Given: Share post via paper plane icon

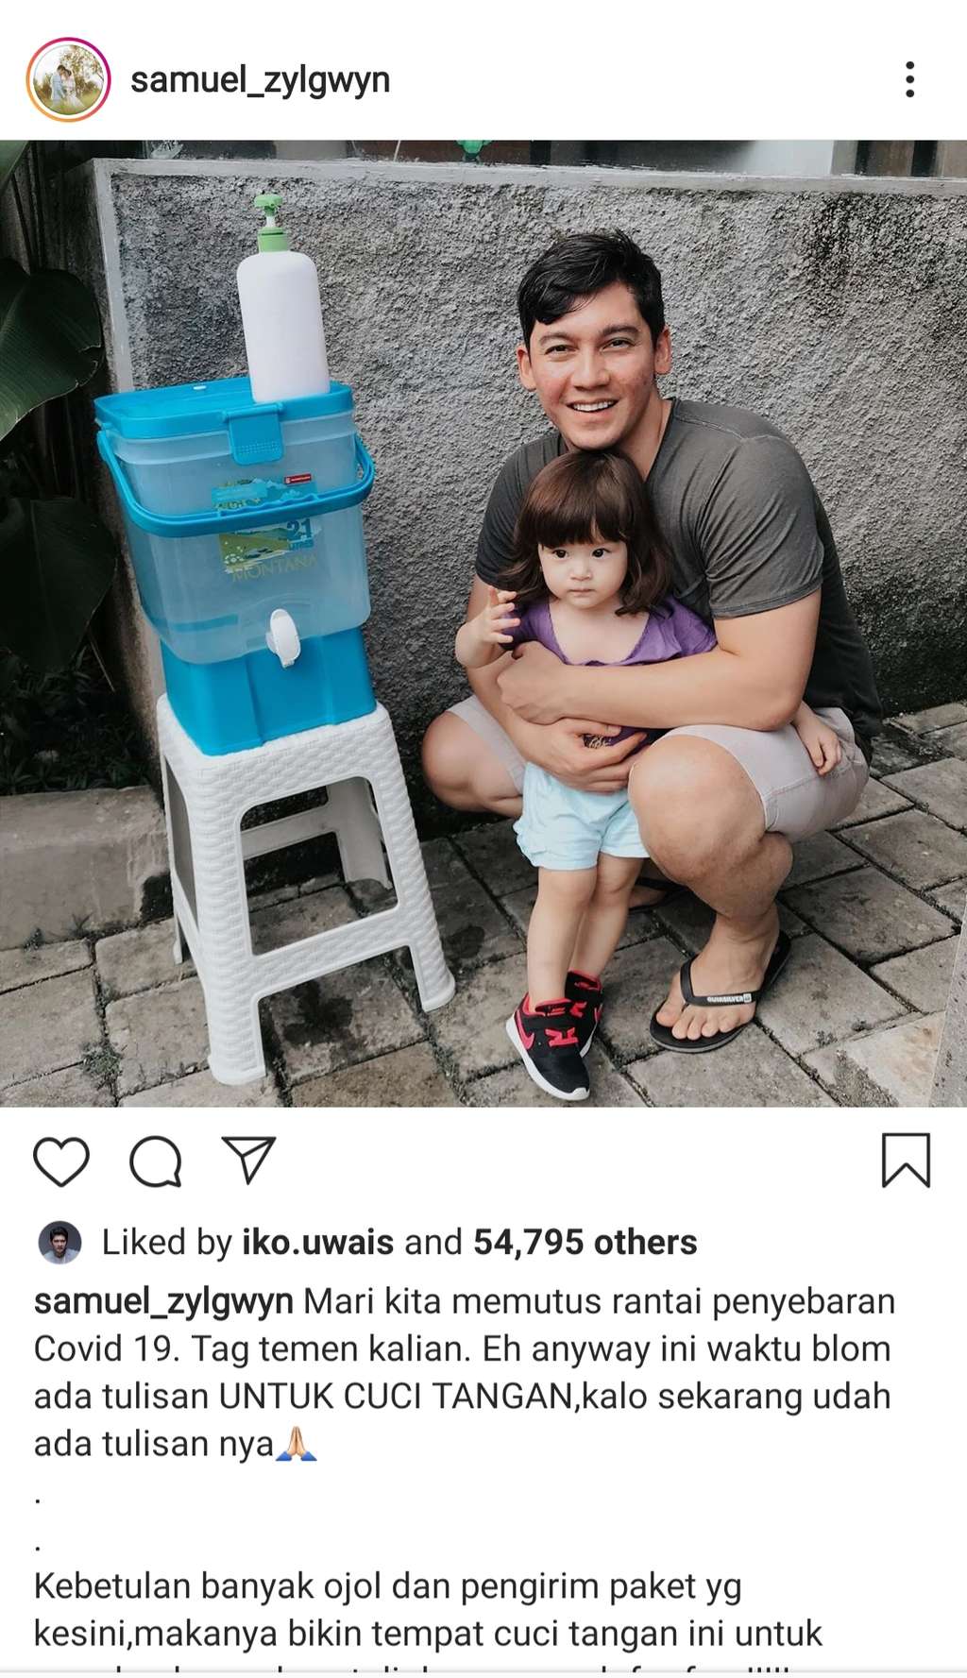Looking at the screenshot, I should 248,1160.
